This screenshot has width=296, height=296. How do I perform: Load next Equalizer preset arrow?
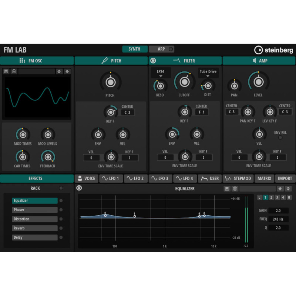coord(288,189)
